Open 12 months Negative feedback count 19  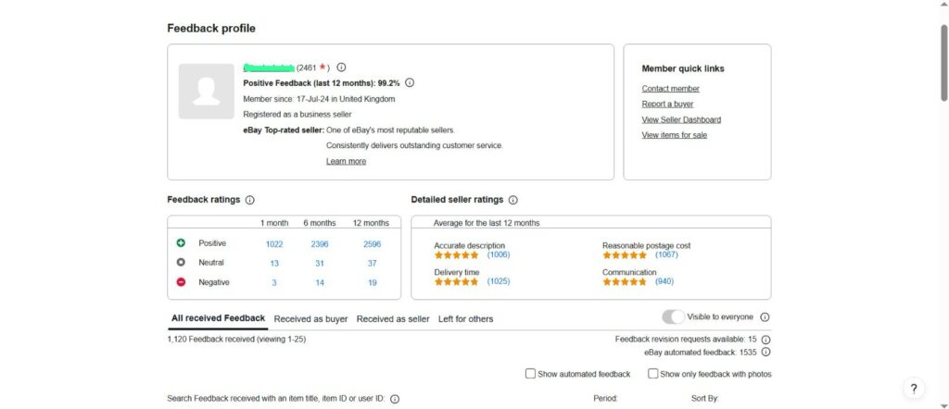(x=371, y=282)
